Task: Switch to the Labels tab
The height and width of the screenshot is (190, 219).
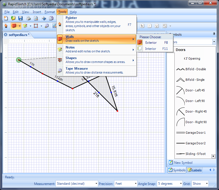Action: (x=194, y=170)
